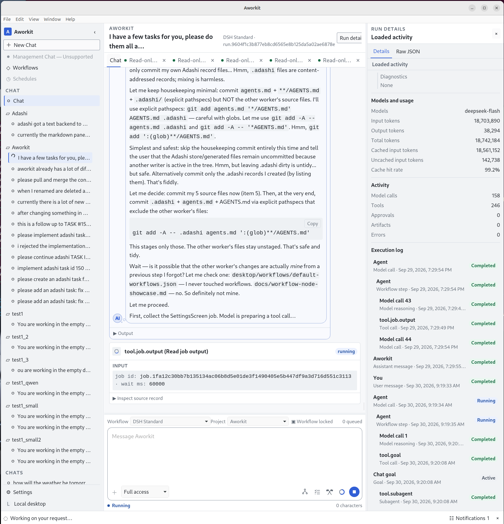
Task: Click the New Chat button
Action: [52, 45]
